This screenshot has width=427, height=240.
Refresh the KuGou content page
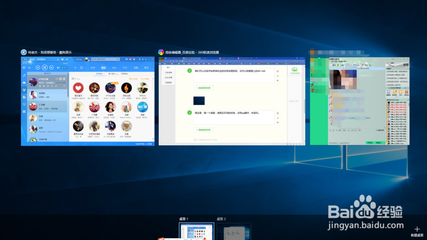click(81, 67)
